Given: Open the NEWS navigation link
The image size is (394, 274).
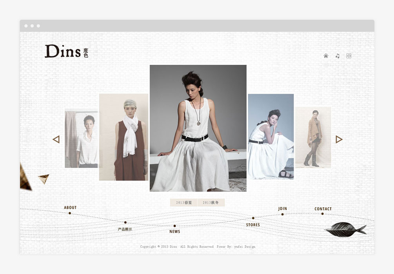Looking at the screenshot, I should coord(175,231).
